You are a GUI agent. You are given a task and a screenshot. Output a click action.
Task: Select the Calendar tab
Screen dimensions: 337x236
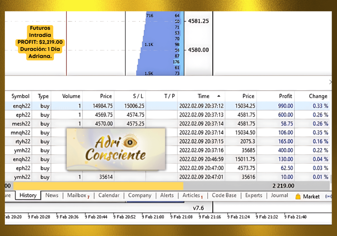point(109,195)
